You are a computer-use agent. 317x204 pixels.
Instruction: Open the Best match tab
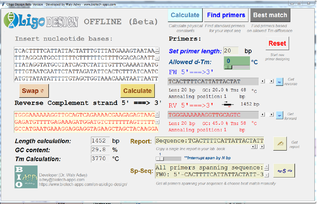270,15
